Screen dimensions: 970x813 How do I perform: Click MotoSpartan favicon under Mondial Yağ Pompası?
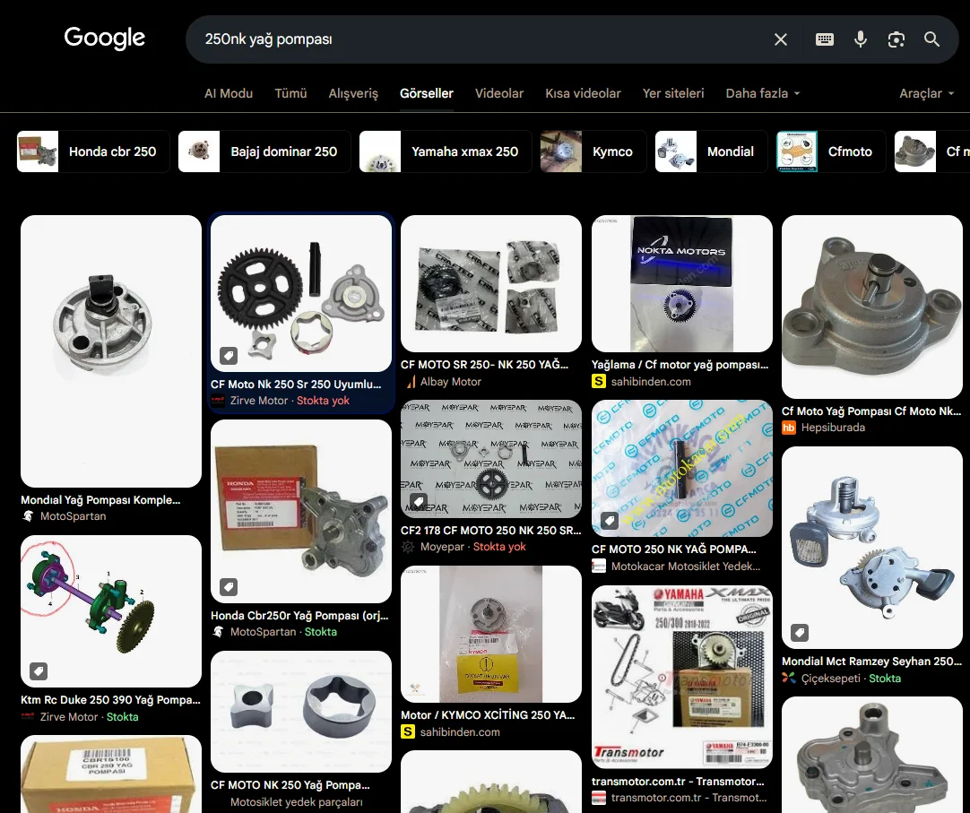click(x=28, y=516)
